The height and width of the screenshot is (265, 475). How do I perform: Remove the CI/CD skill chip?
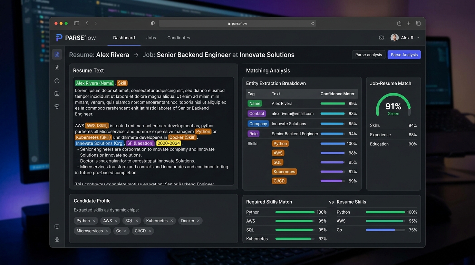[149, 231]
